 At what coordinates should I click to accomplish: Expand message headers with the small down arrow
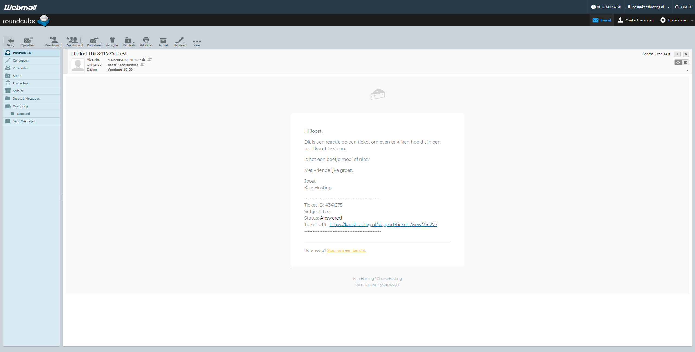pos(687,71)
